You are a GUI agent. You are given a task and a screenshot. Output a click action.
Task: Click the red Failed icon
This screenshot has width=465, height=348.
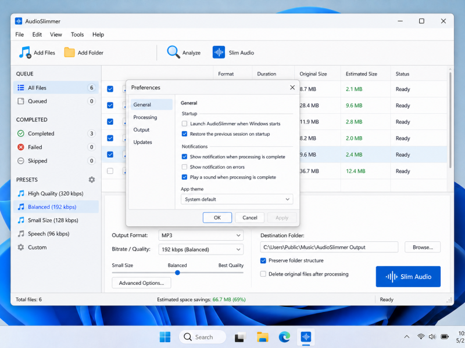pyautogui.click(x=21, y=147)
